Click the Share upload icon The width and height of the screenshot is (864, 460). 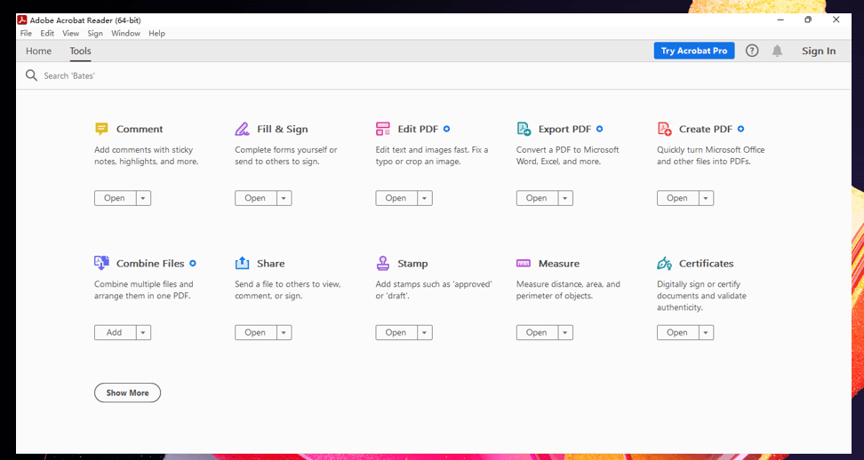pos(242,263)
